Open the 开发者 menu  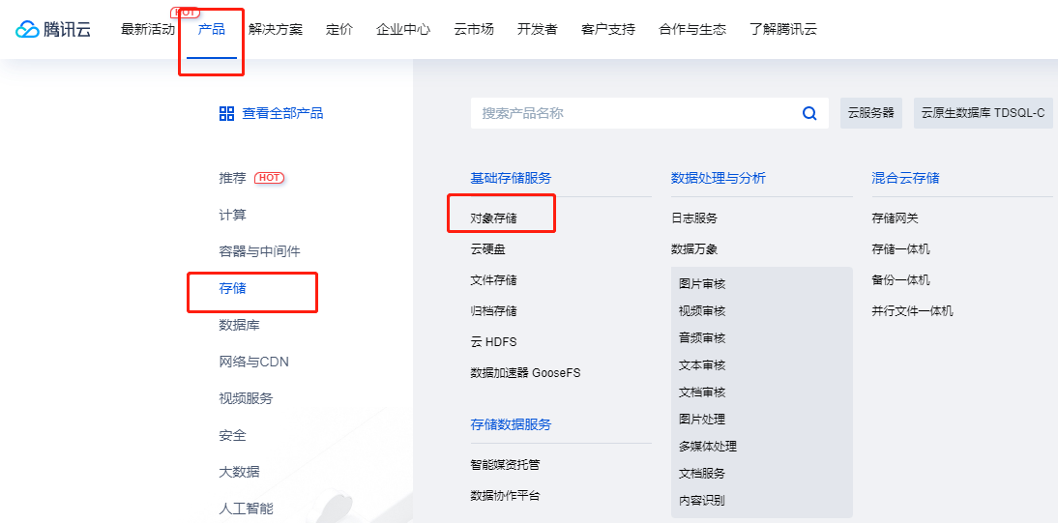point(537,30)
